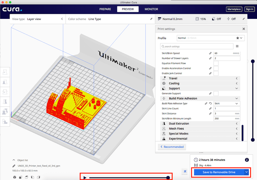Click Save to Removable Drive
This screenshot has width=257, height=180.
(219, 172)
